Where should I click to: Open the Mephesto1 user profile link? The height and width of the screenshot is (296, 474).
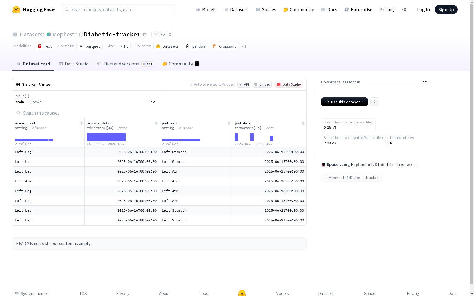click(x=67, y=34)
